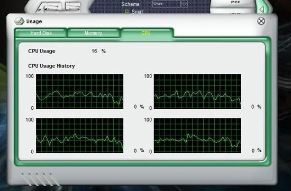The image size is (291, 191).
Task: Switch to the Memory tab
Action: coord(93,33)
